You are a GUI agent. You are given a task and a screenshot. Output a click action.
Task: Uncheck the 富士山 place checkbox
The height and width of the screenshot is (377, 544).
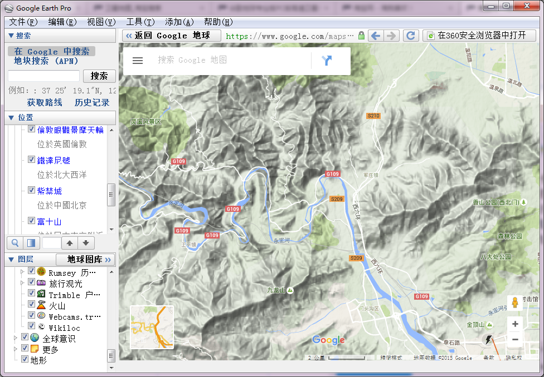point(31,221)
